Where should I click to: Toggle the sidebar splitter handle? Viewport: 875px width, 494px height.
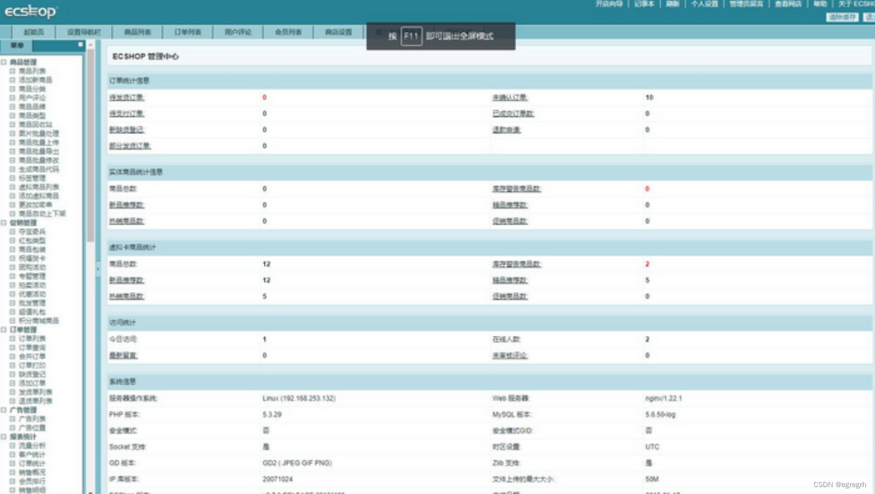coord(97,269)
